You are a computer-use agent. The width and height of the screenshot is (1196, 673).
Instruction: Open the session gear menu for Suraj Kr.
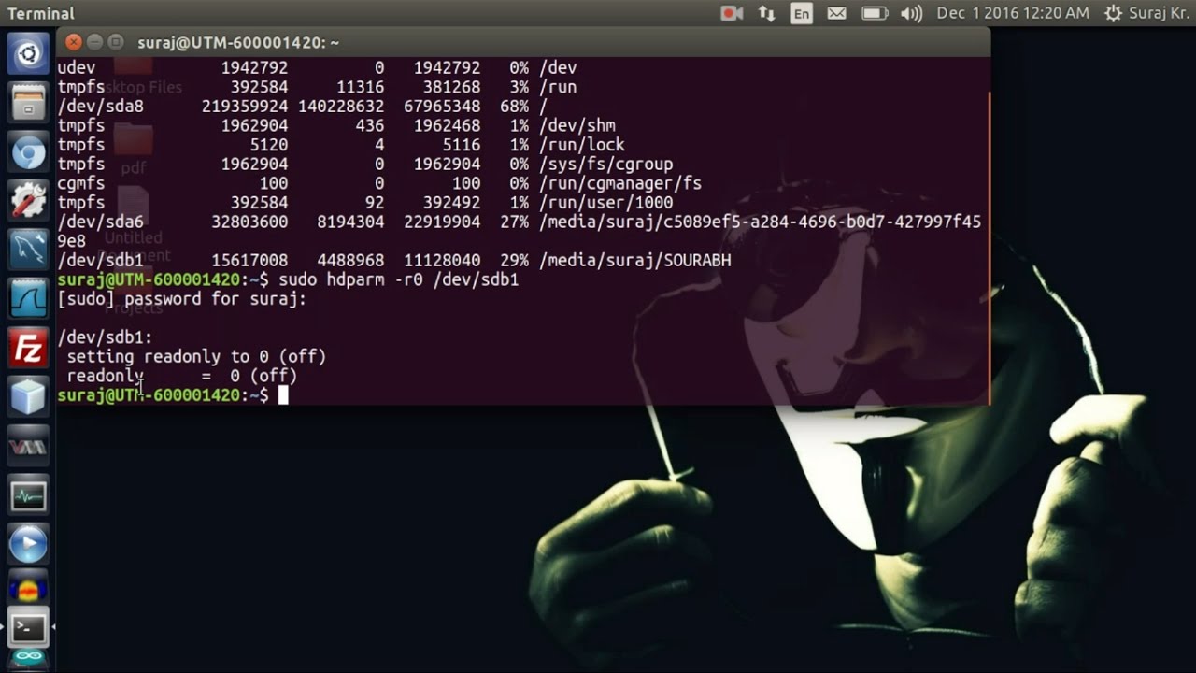coord(1148,13)
